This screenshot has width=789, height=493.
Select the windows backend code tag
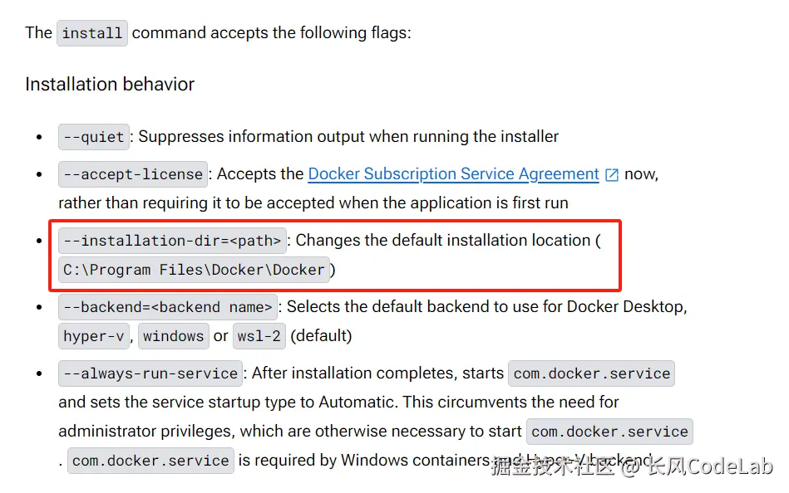point(173,336)
